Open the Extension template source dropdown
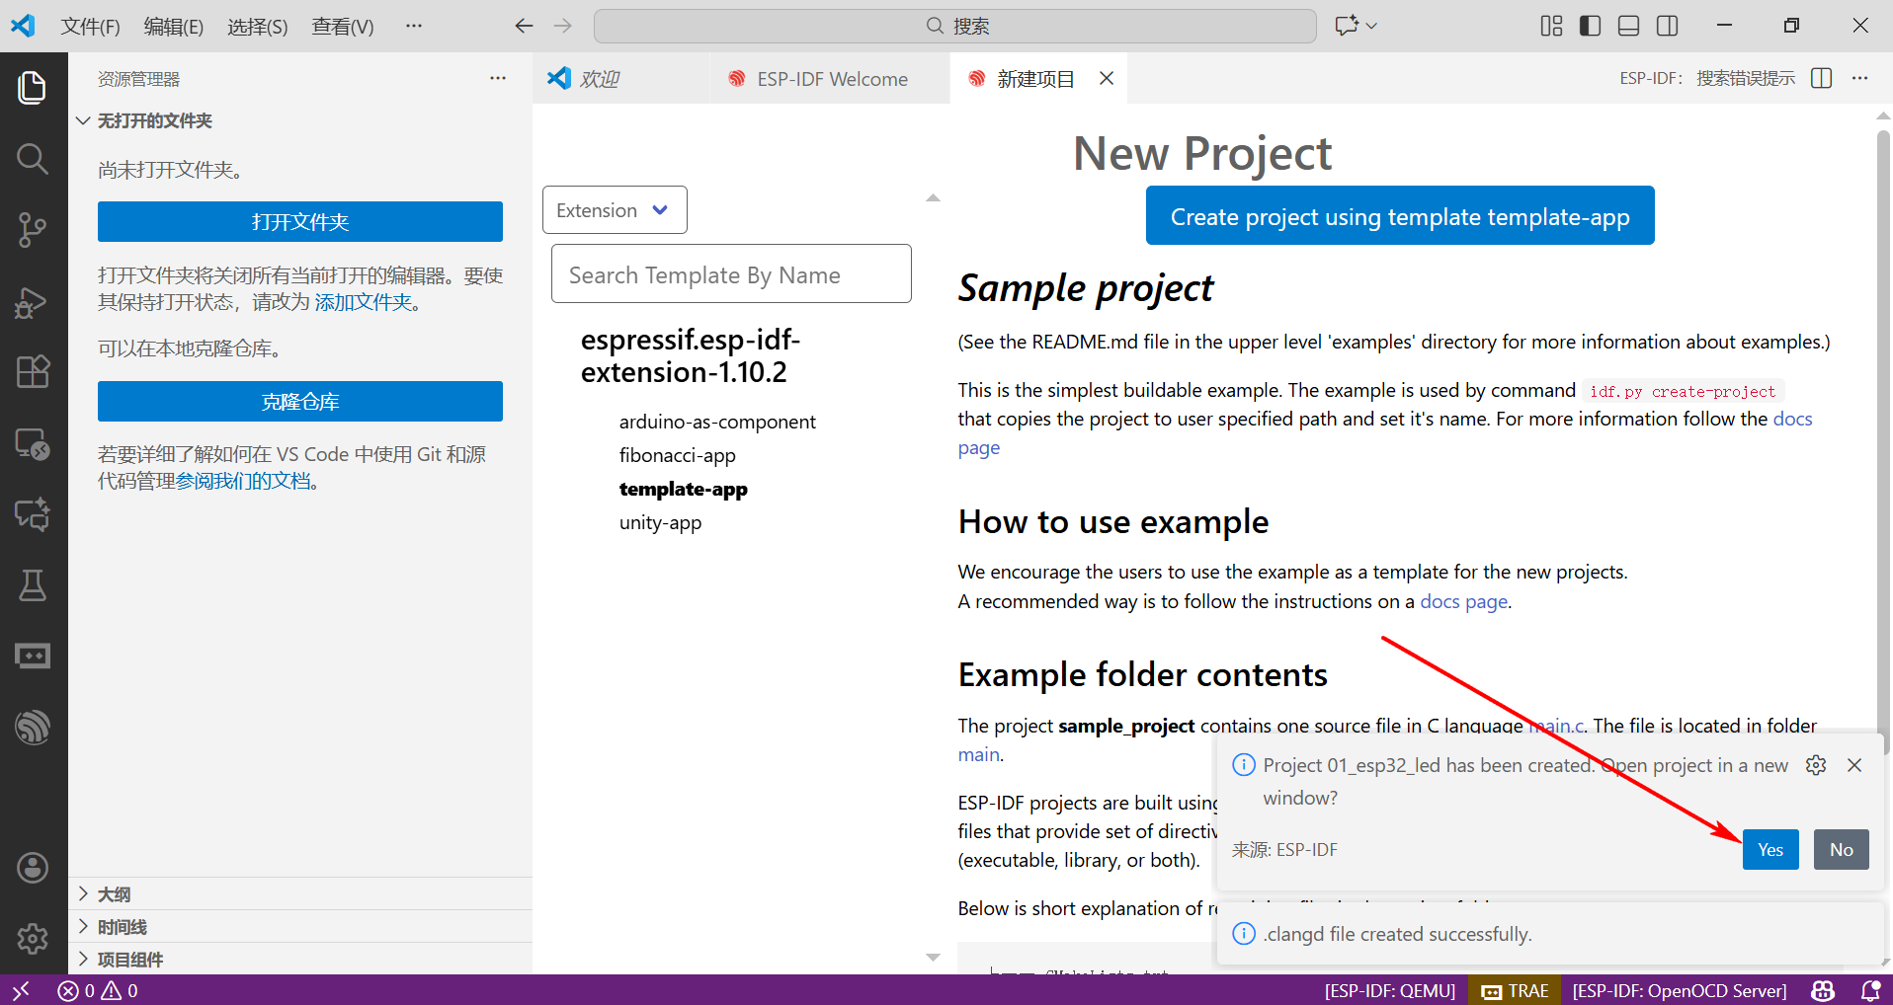Viewport: 1893px width, 1005px height. (615, 210)
